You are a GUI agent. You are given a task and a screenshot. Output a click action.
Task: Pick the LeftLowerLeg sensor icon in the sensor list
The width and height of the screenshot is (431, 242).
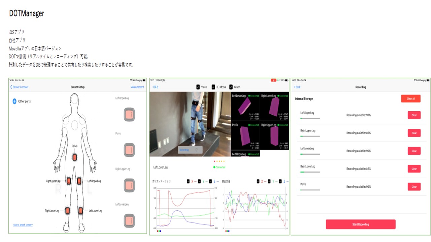129,220
